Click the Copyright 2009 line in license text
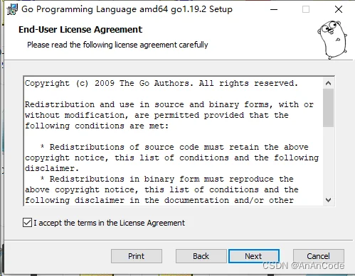The image size is (355, 276). point(161,83)
